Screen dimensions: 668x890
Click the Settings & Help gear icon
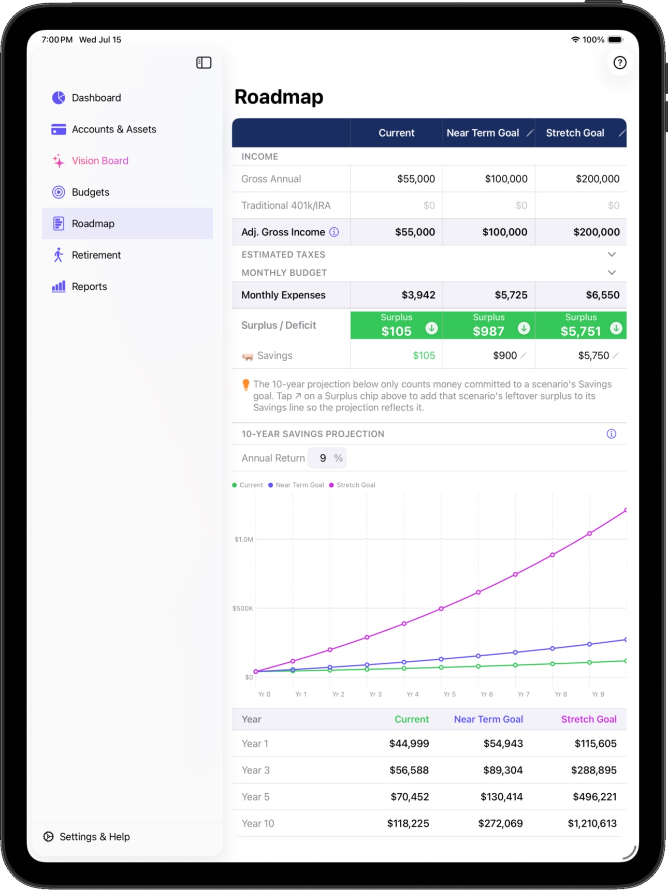pos(48,837)
